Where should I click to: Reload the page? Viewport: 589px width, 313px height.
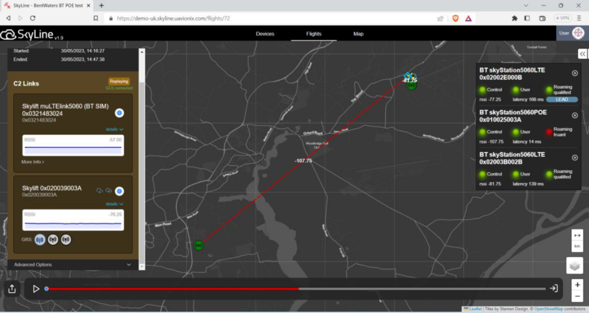point(33,18)
